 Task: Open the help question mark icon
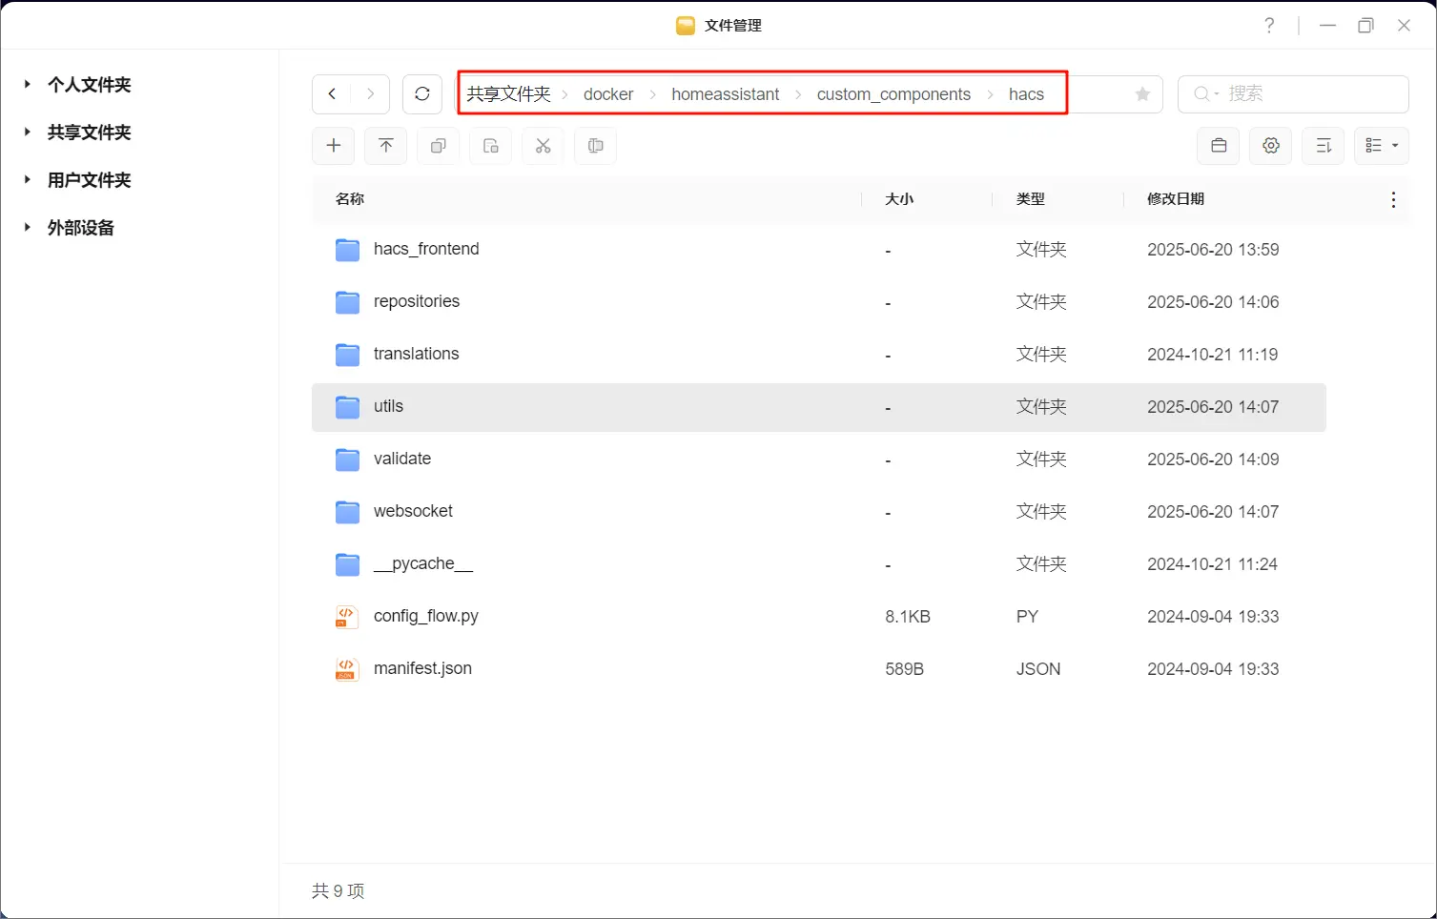[x=1269, y=26]
